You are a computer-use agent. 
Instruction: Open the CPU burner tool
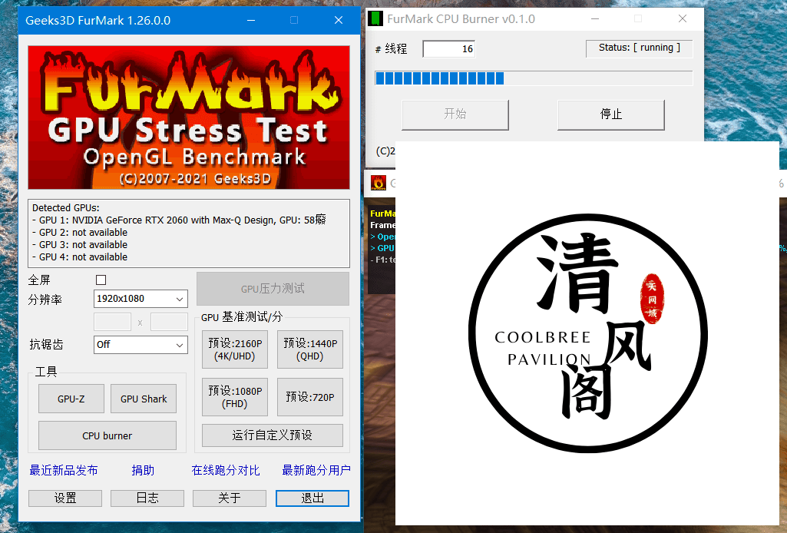click(x=107, y=435)
